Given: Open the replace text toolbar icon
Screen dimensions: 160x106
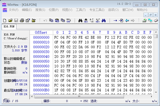Looking at the screenshot, I should click(92, 20).
